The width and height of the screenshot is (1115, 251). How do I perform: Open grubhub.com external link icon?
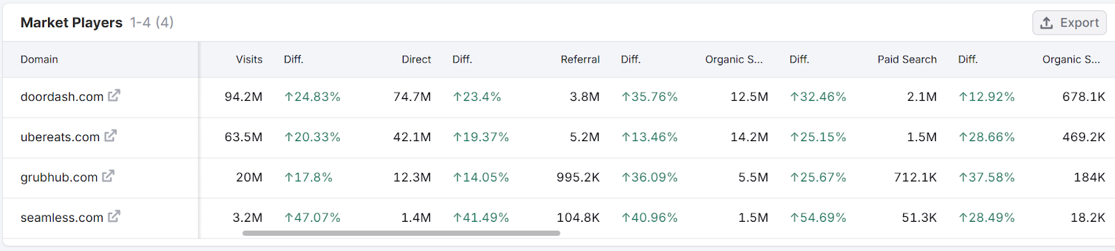tap(108, 177)
